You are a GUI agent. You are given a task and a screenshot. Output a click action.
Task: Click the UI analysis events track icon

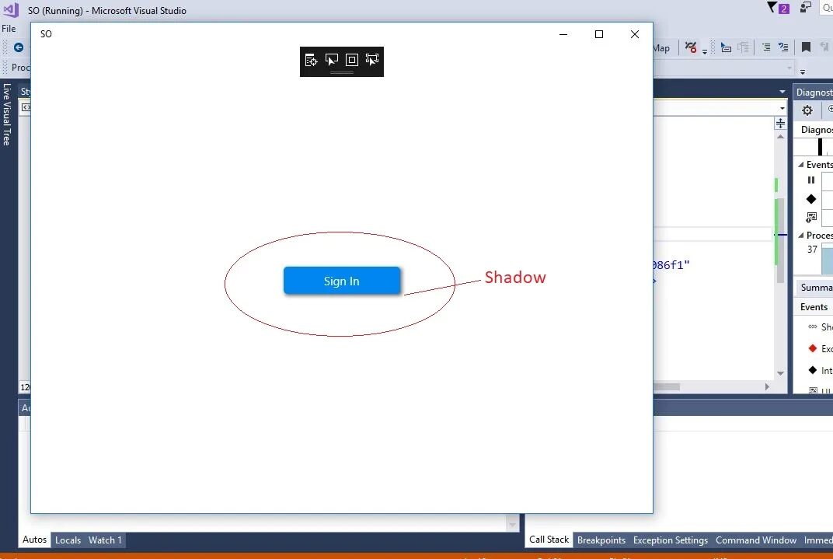click(811, 217)
